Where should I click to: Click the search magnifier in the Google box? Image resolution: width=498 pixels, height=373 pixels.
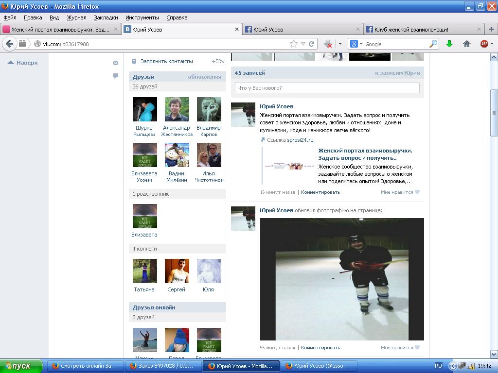(x=433, y=44)
